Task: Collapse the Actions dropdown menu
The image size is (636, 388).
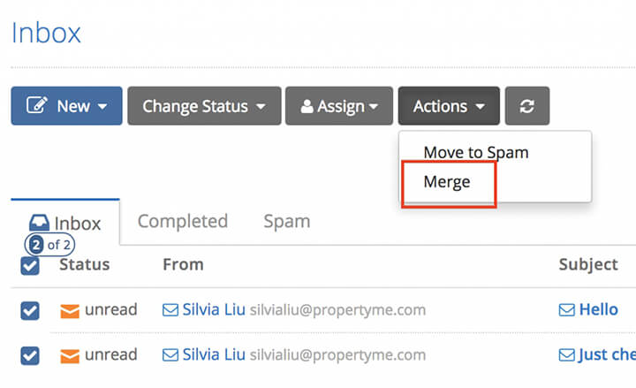Action: tap(449, 106)
